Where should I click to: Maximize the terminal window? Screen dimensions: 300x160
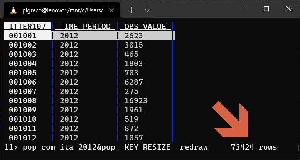click(266, 9)
